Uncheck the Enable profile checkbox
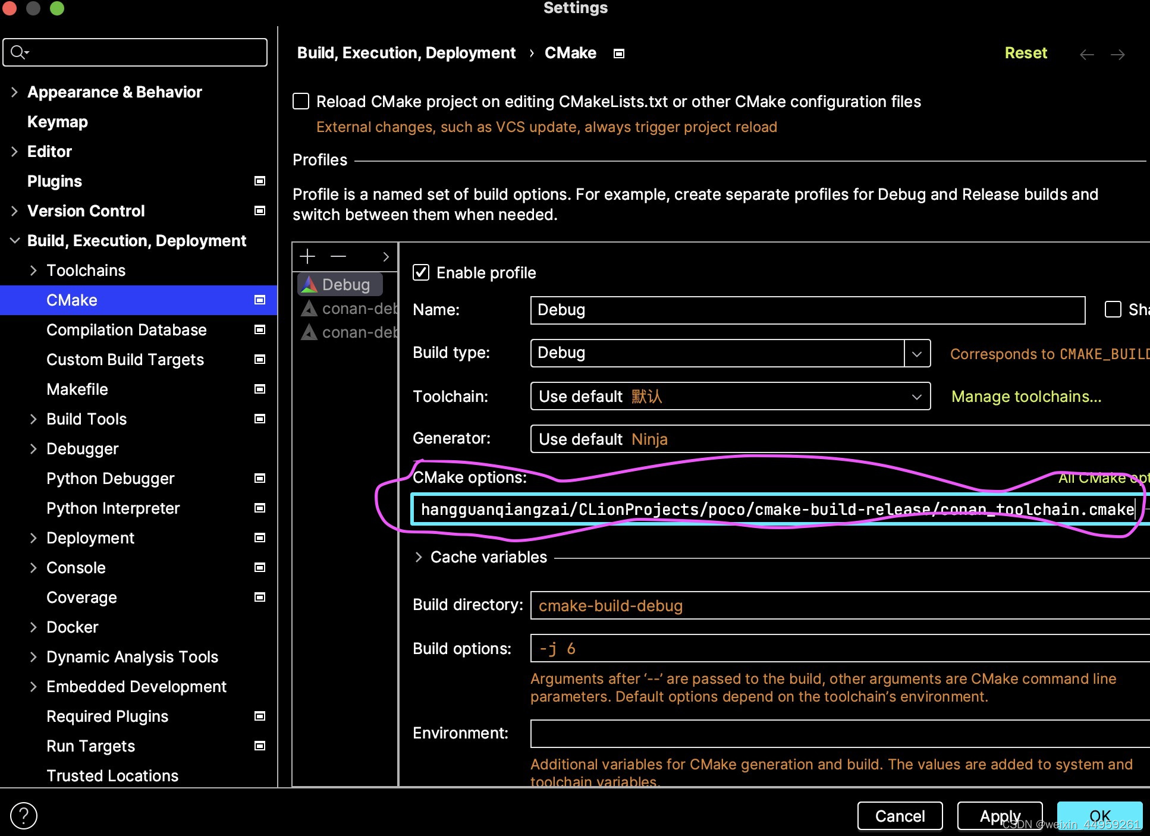 point(421,272)
